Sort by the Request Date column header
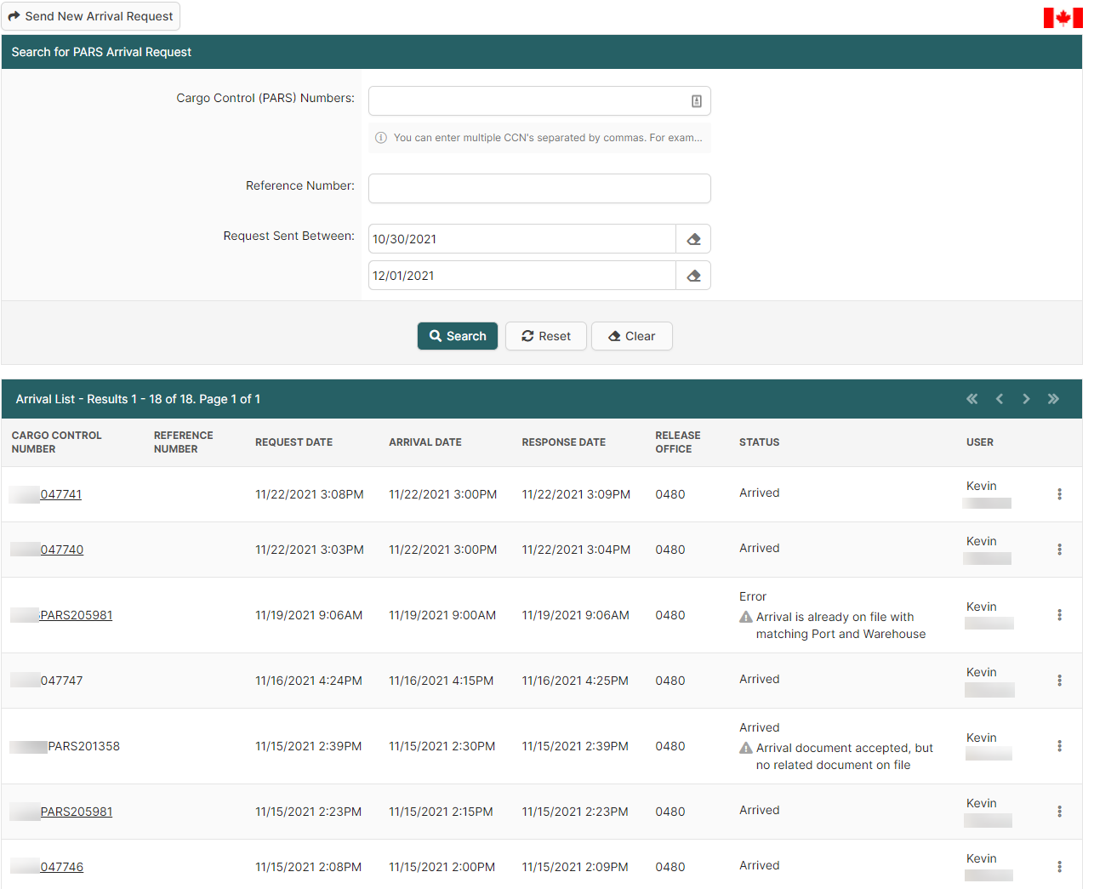The width and height of the screenshot is (1094, 889). (293, 442)
